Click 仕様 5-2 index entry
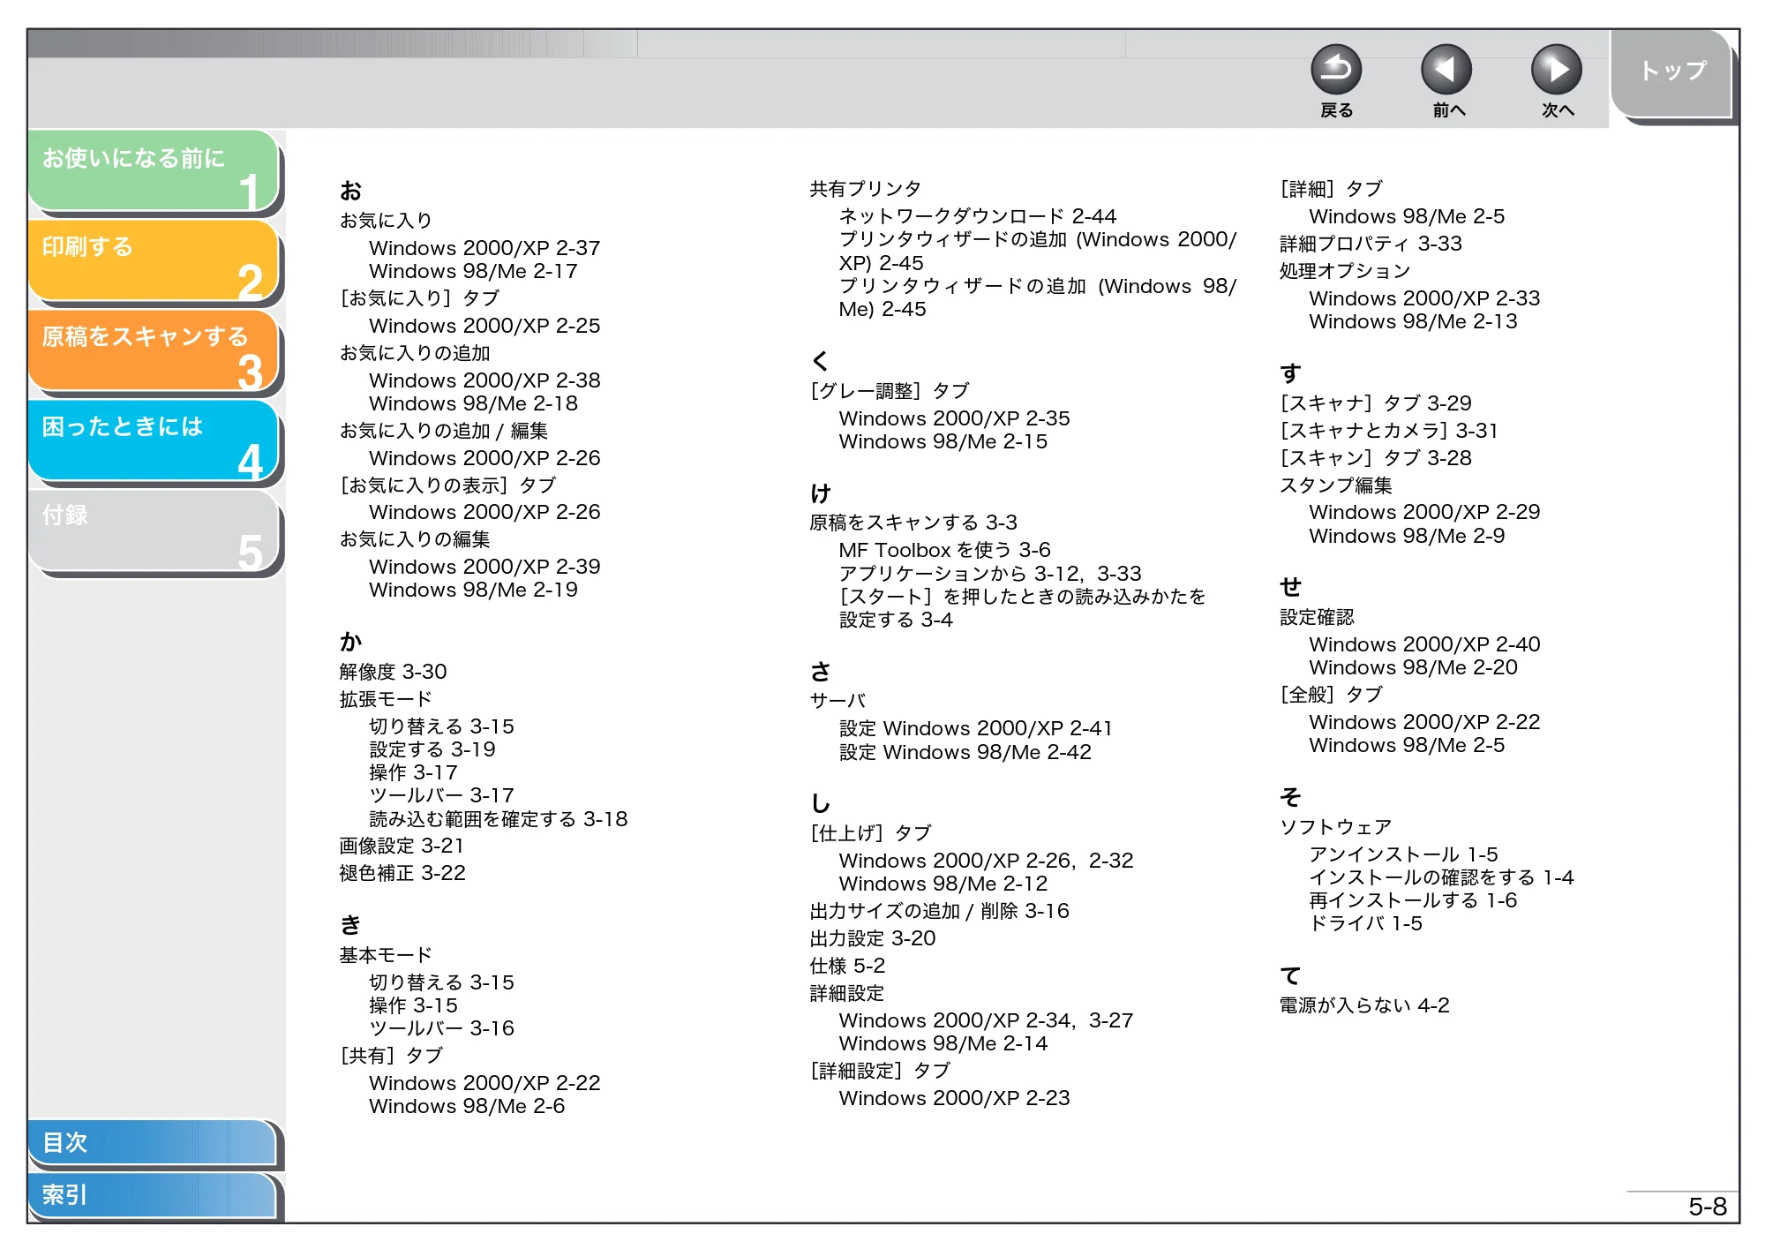This screenshot has width=1765, height=1249. [847, 966]
